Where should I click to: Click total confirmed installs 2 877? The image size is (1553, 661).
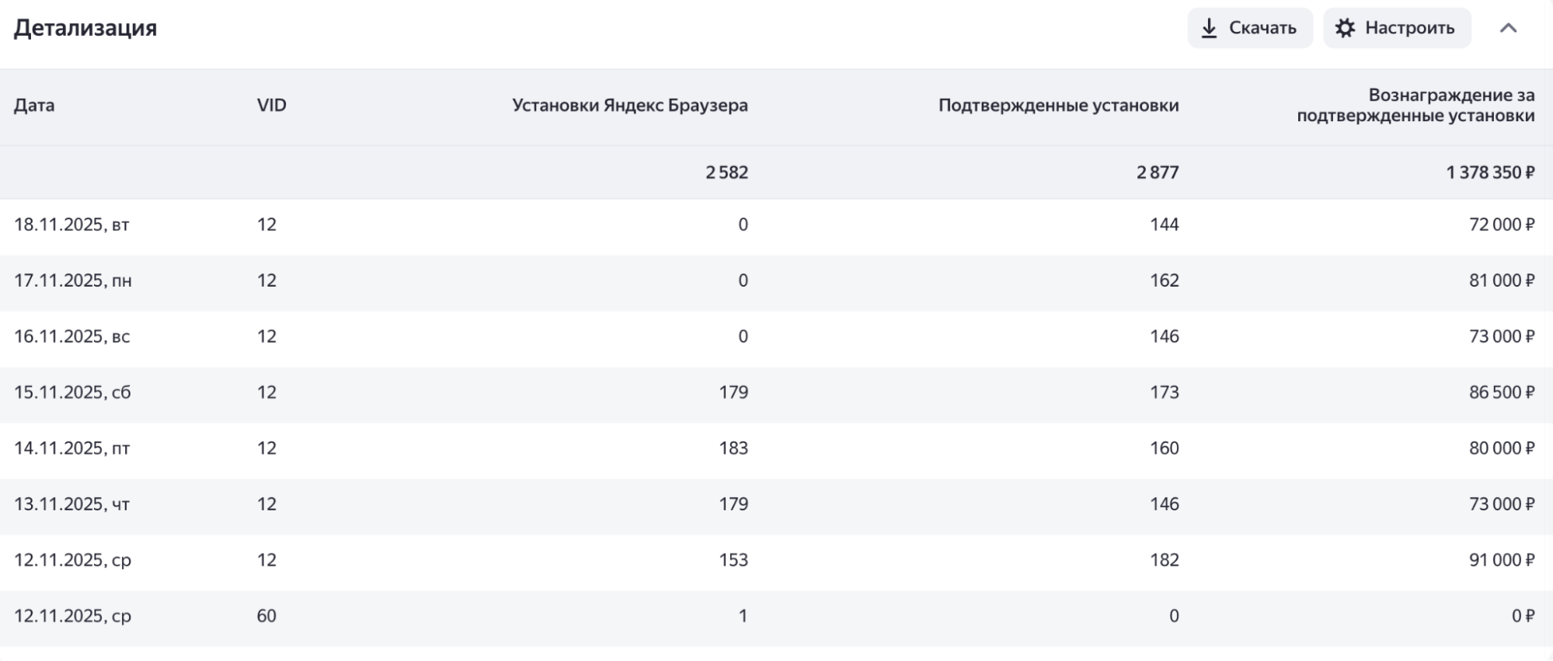(1158, 172)
